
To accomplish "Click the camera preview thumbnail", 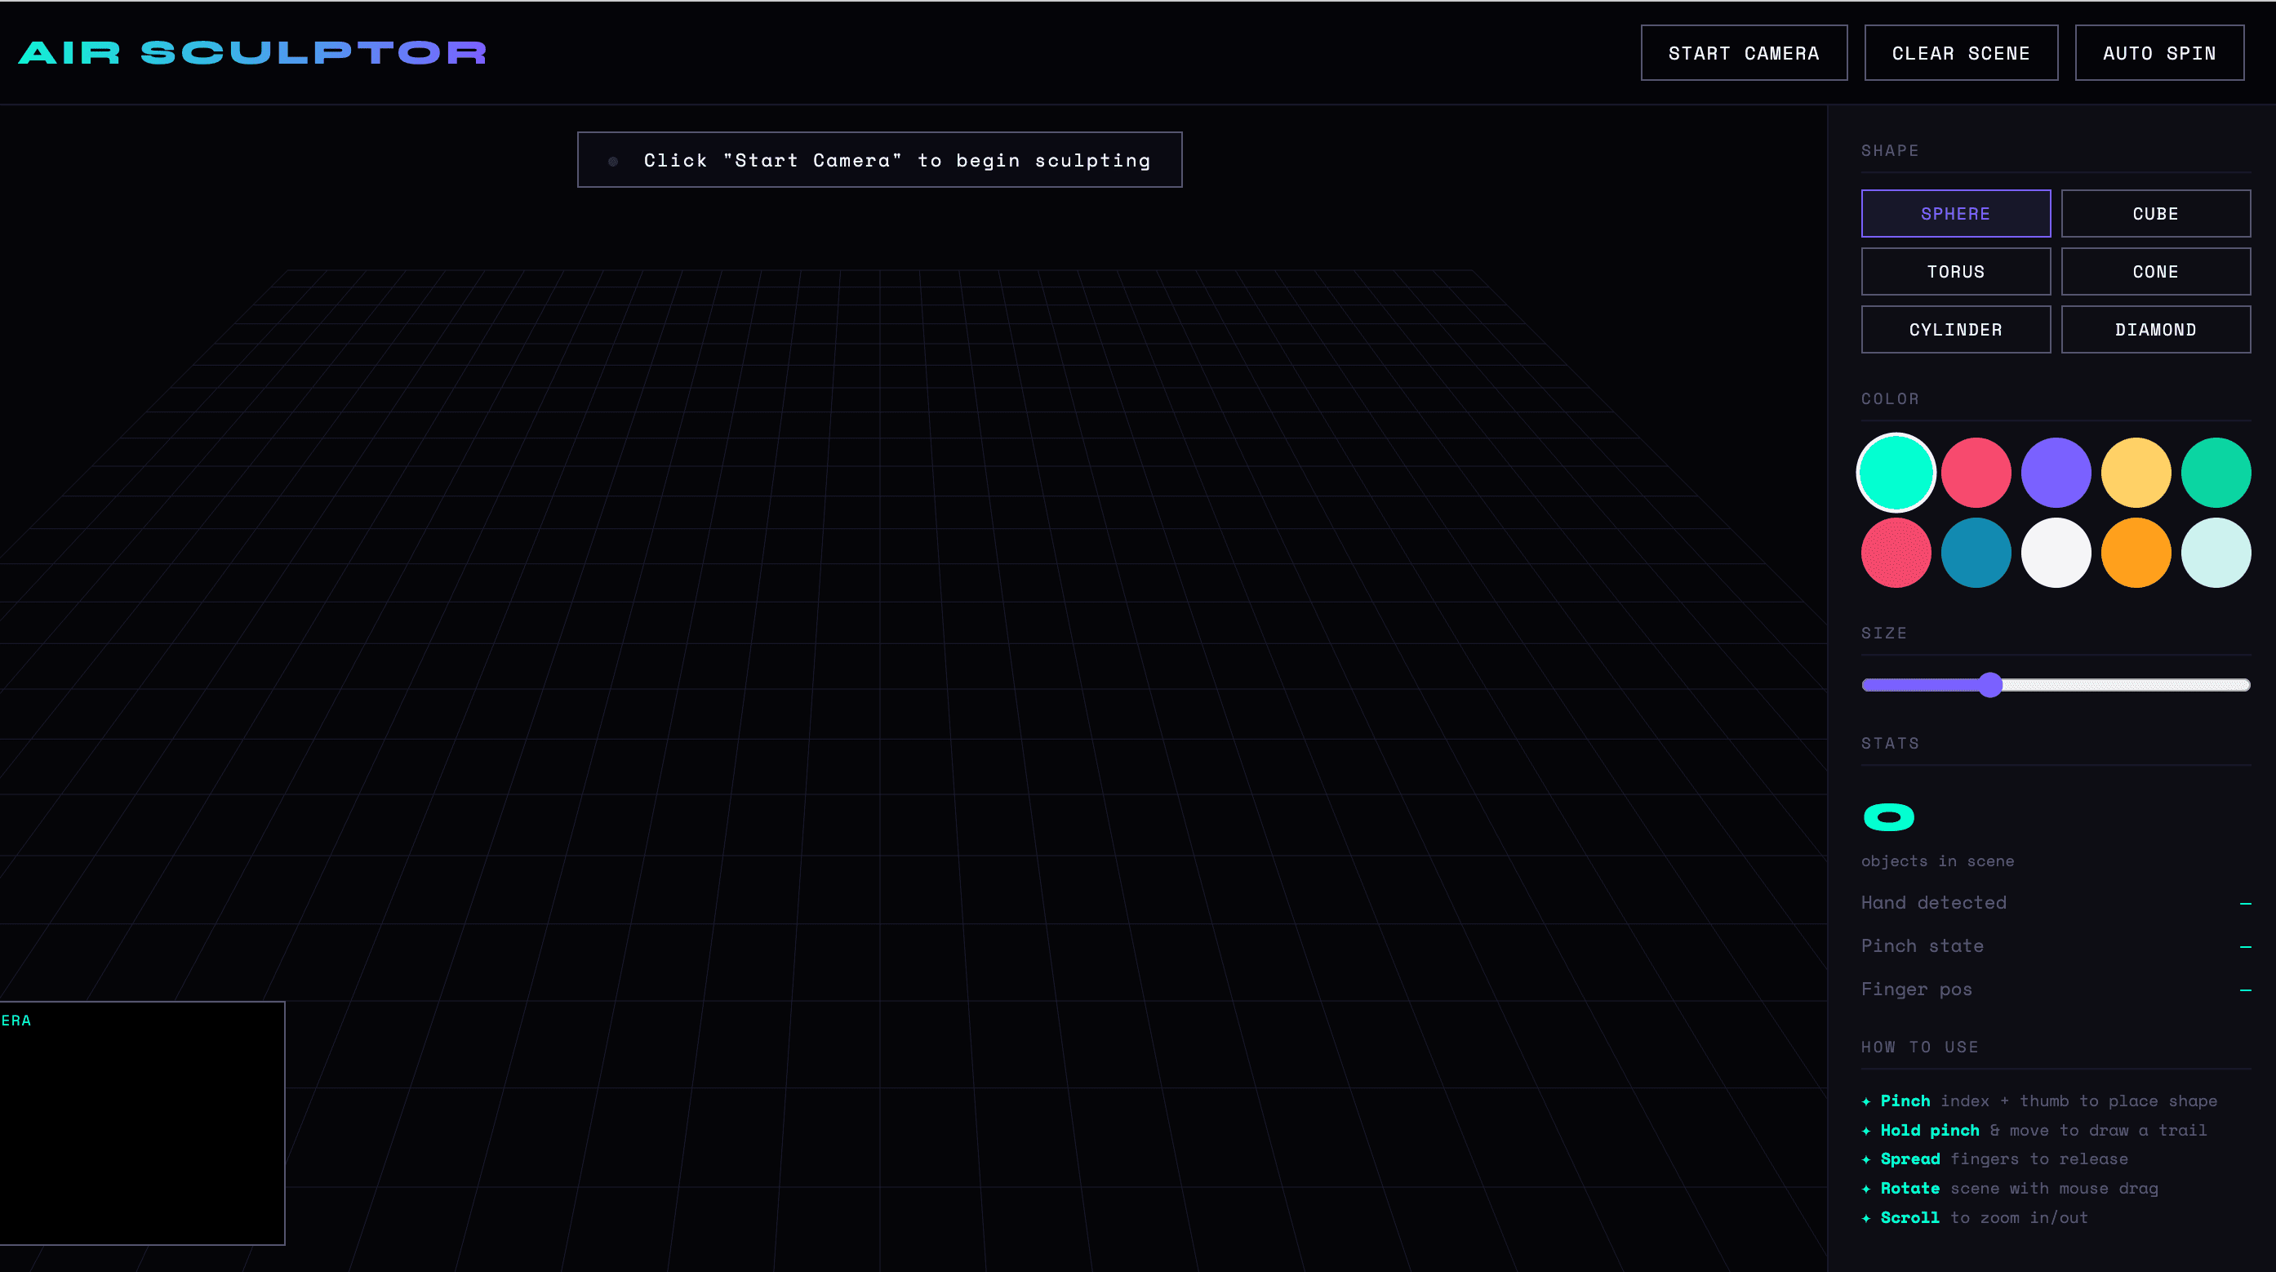I will pyautogui.click(x=141, y=1123).
